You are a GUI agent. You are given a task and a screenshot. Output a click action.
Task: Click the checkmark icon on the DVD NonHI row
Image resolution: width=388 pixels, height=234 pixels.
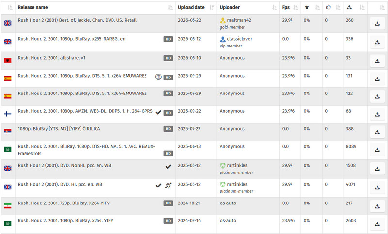(168, 167)
